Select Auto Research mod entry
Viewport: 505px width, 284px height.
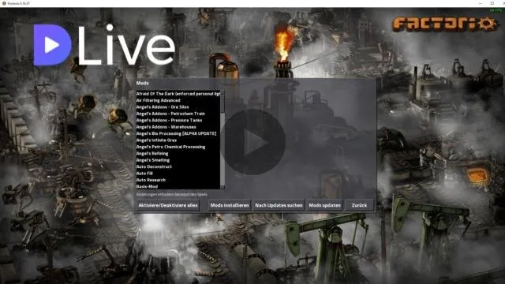pyautogui.click(x=178, y=180)
